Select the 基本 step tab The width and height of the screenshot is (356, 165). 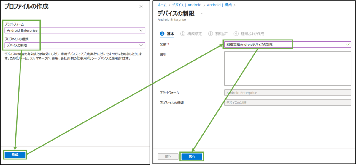pos(168,34)
